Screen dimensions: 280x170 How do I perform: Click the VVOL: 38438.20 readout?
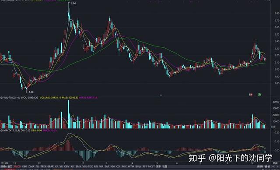point(29,98)
